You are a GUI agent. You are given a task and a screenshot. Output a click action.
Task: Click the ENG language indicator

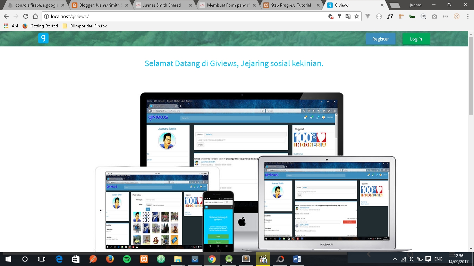[438, 259]
